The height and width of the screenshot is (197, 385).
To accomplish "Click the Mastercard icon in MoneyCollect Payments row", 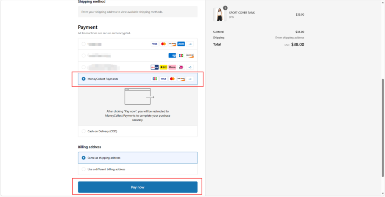I will 172,79.
